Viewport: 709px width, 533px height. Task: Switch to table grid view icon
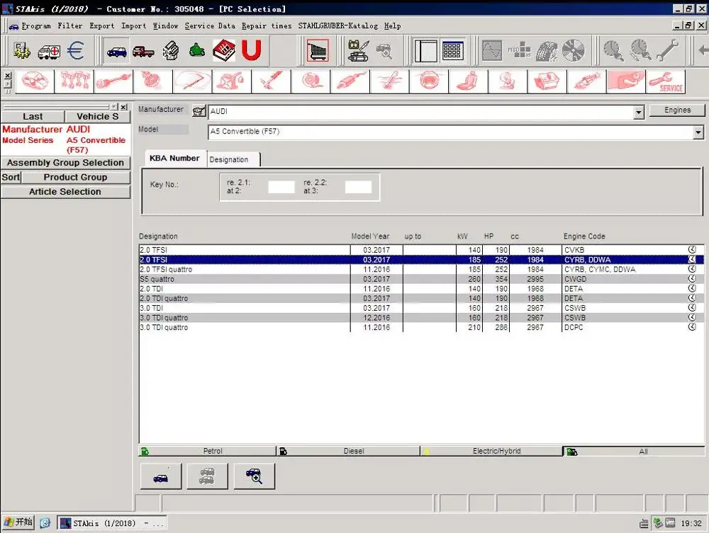[452, 51]
